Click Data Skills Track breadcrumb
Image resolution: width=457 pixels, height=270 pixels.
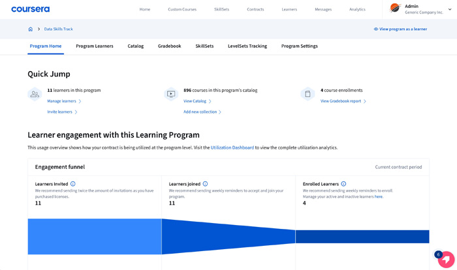click(58, 29)
